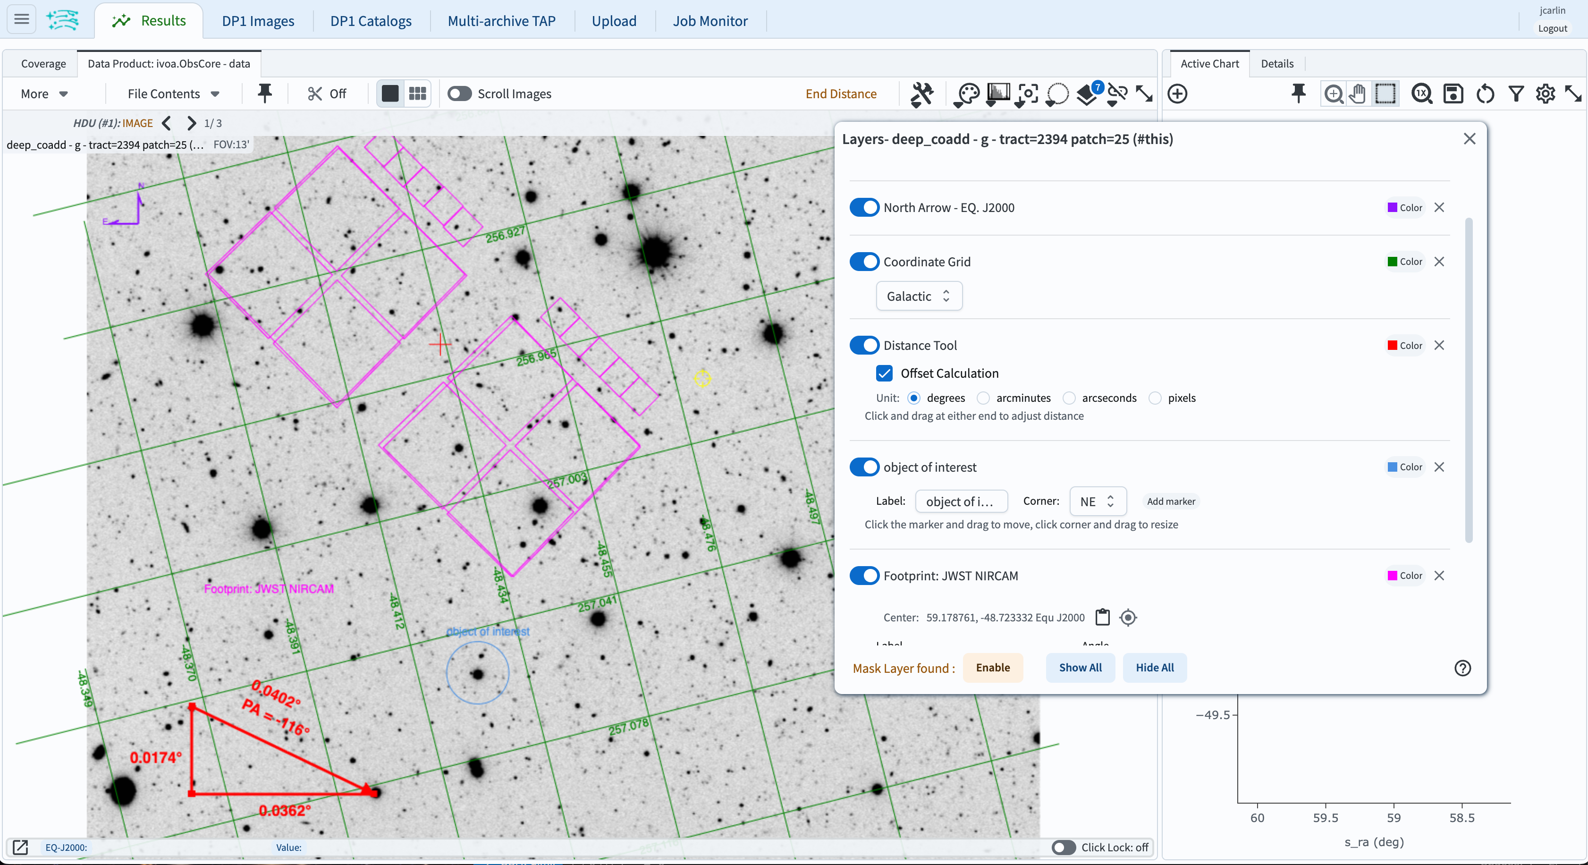Click Enable for mask layer
1588x865 pixels.
coord(992,668)
